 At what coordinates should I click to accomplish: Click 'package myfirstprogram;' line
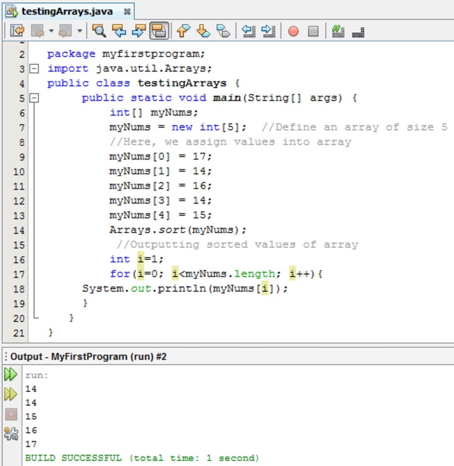click(126, 54)
